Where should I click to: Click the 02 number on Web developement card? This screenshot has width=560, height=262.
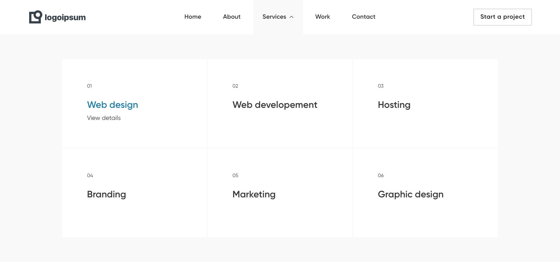coord(235,86)
